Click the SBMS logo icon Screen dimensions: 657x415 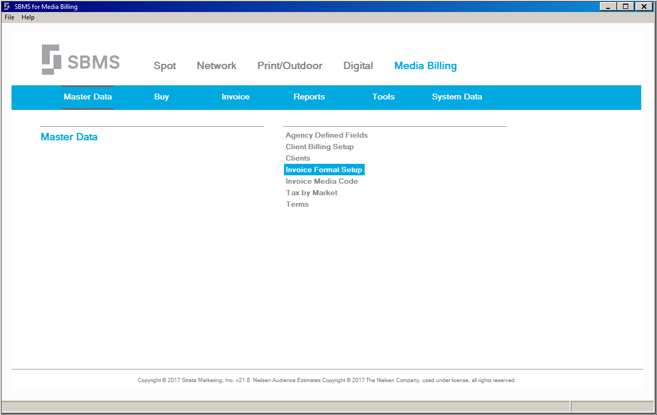51,60
